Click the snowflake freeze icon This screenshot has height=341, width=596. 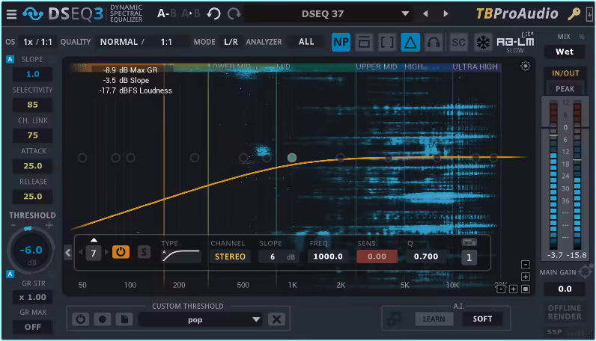coord(483,42)
